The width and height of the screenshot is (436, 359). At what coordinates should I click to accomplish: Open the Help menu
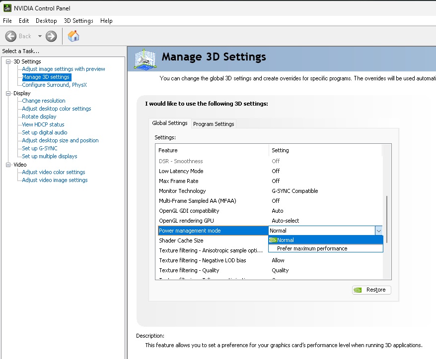[106, 21]
